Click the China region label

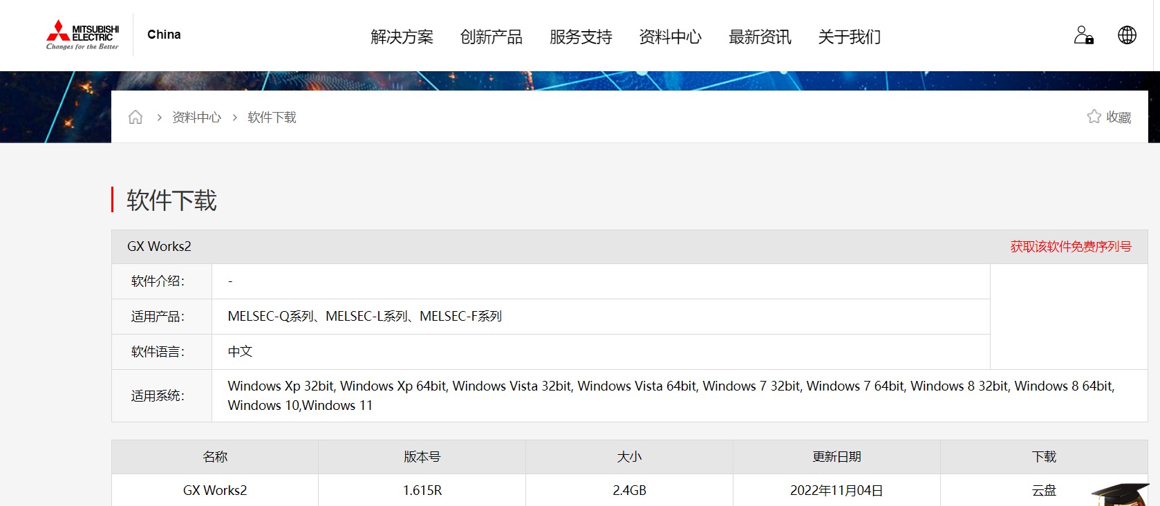pyautogui.click(x=164, y=35)
